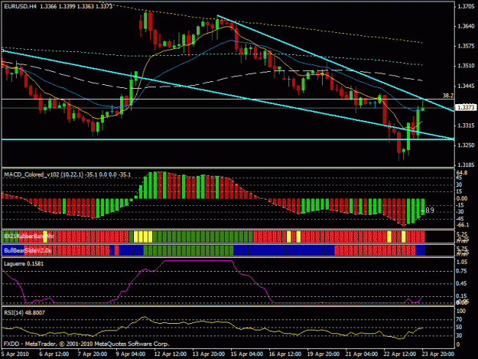Click the 9 Apr 04:00 time label

tap(131, 354)
